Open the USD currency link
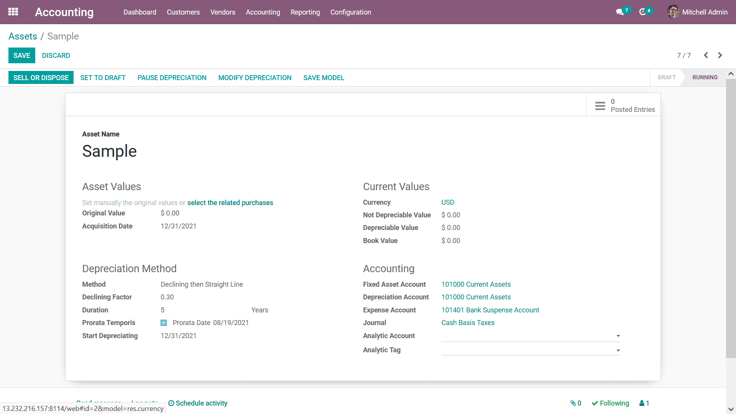The image size is (736, 414). pyautogui.click(x=448, y=202)
